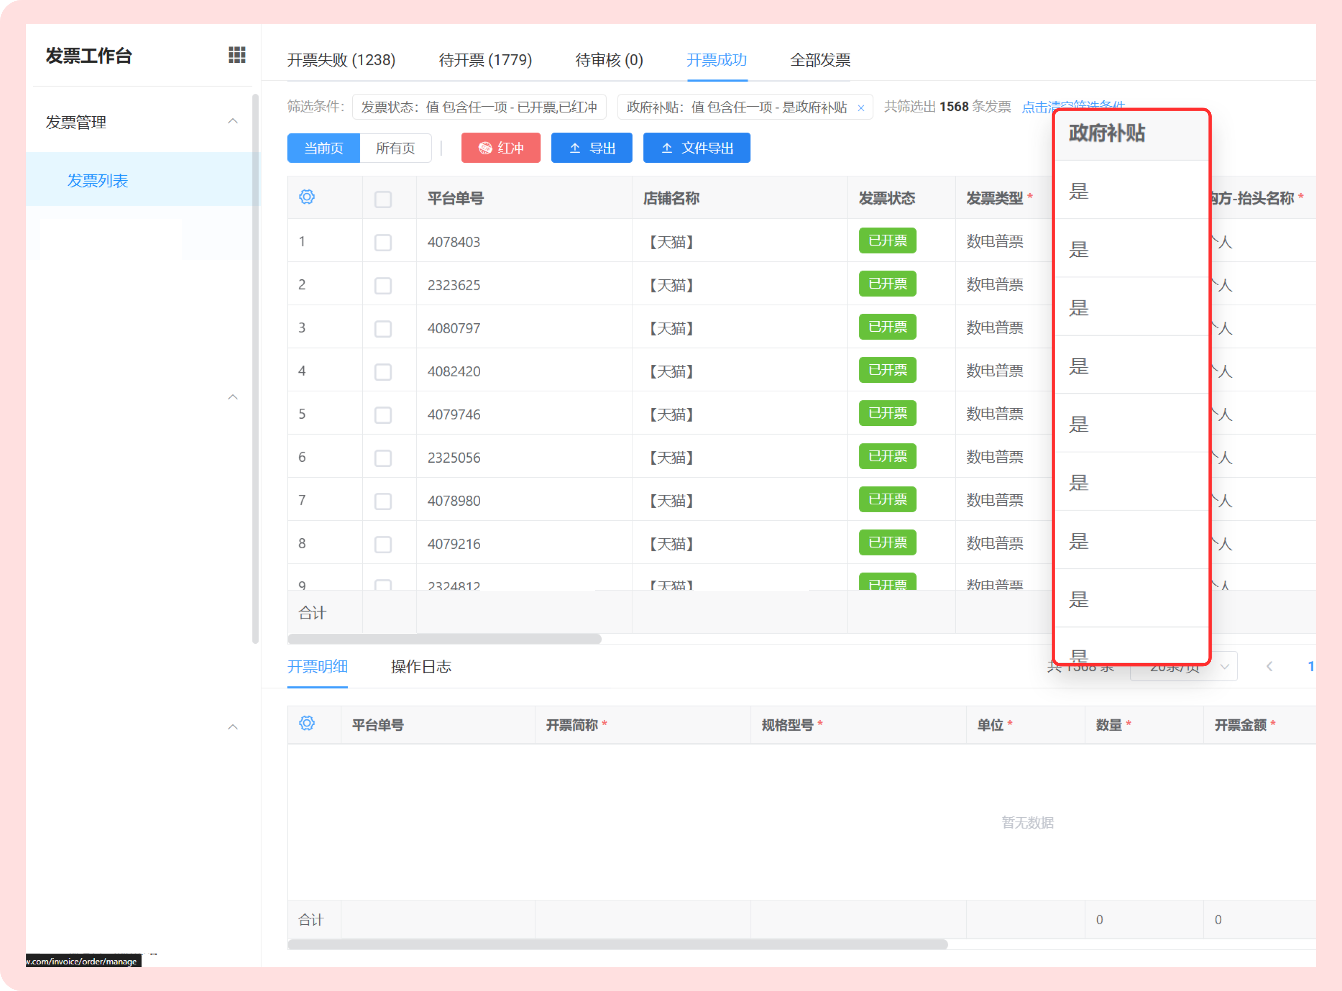This screenshot has width=1342, height=991.
Task: Click order number 4079746
Action: pos(453,415)
